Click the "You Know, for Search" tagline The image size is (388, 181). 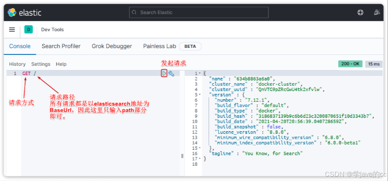tap(272, 153)
